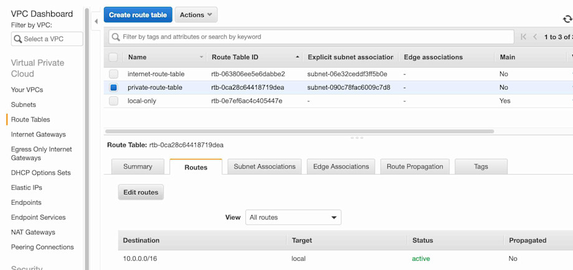573x270 pixels.
Task: Open the Tags tab
Action: tap(481, 167)
